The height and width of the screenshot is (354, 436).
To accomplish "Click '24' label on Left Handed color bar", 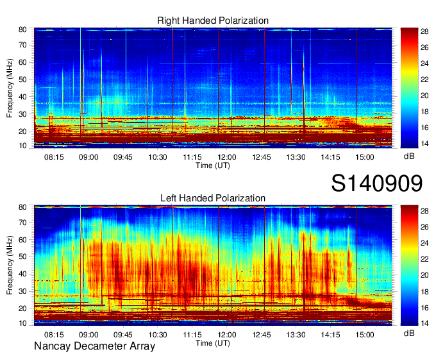I will click(x=424, y=243).
